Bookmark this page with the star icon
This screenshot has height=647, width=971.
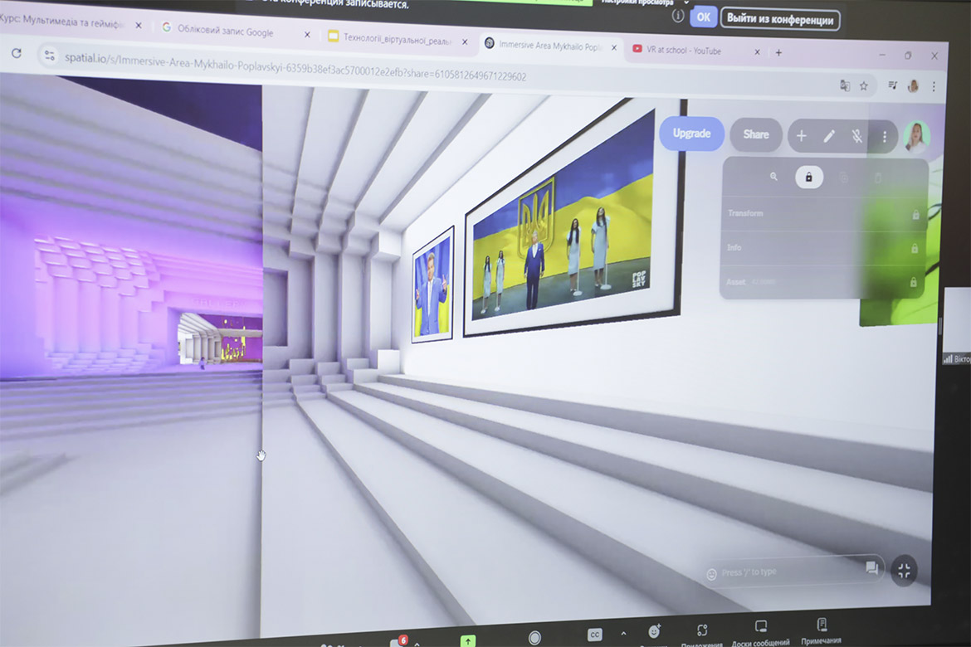[x=864, y=85]
